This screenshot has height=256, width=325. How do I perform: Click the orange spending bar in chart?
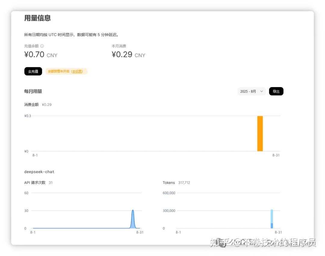[260, 134]
